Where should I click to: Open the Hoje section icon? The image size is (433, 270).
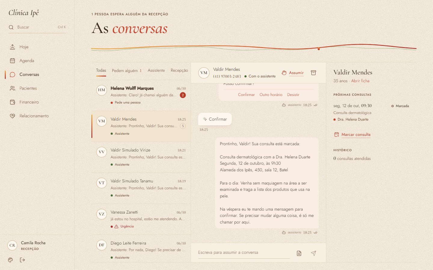tap(12, 47)
